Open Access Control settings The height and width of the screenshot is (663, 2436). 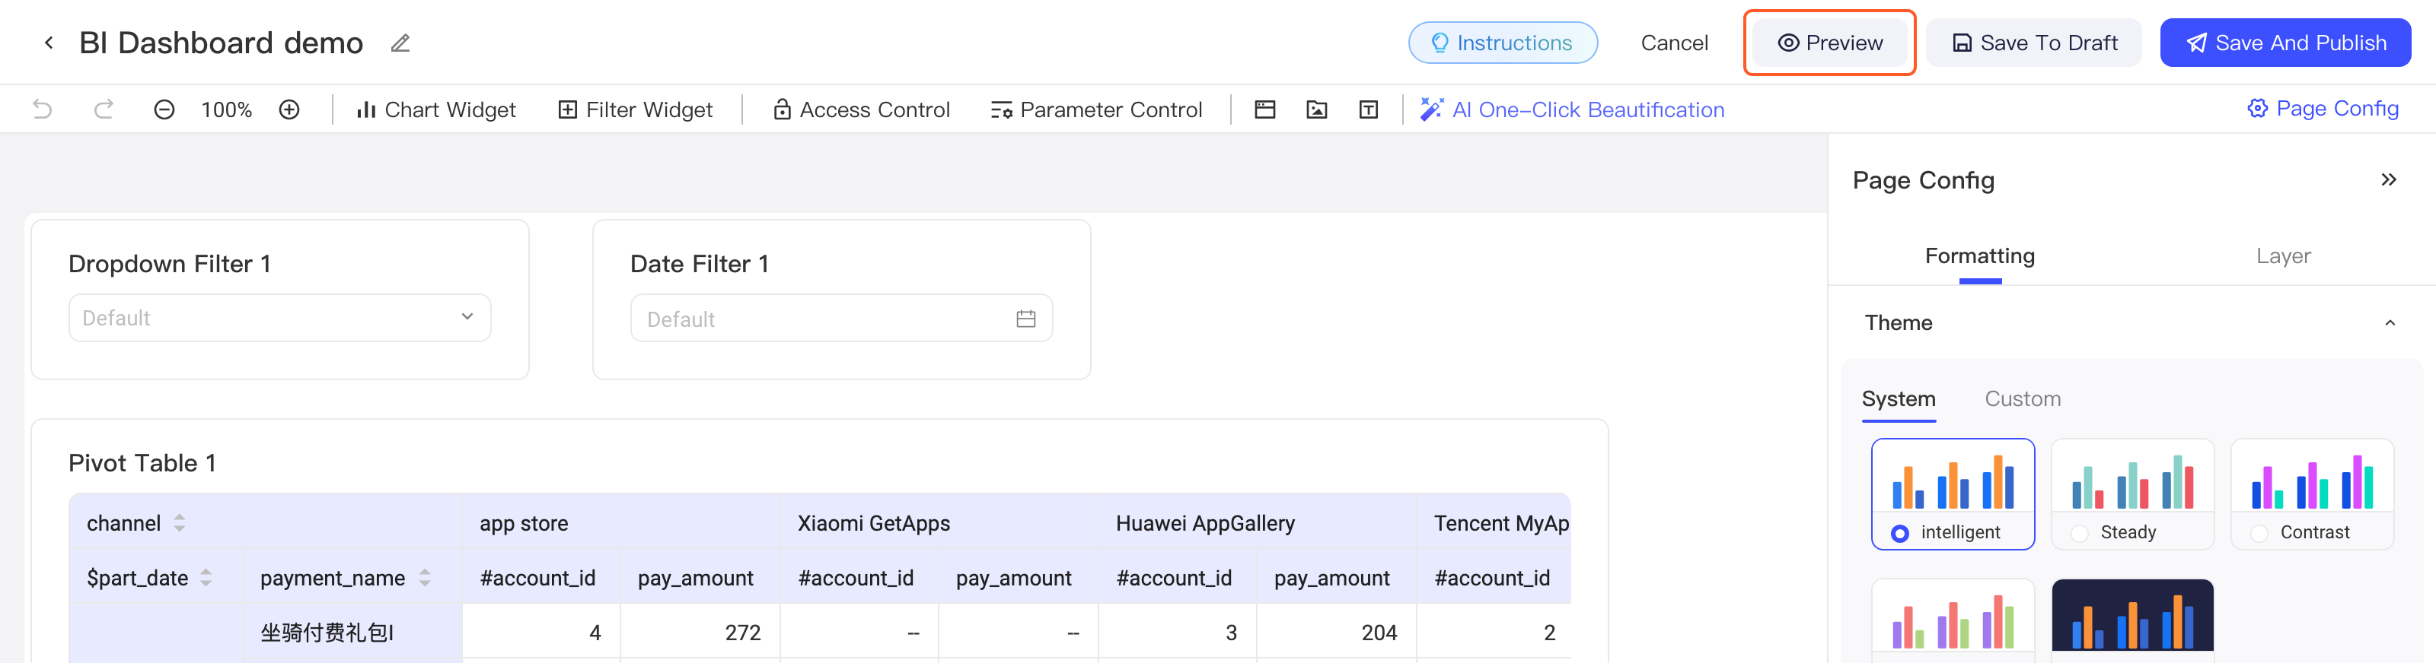point(862,109)
